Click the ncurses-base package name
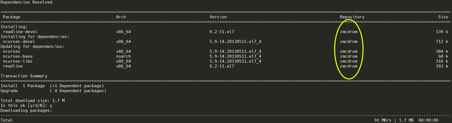The width and height of the screenshot is (452, 123). point(18,56)
